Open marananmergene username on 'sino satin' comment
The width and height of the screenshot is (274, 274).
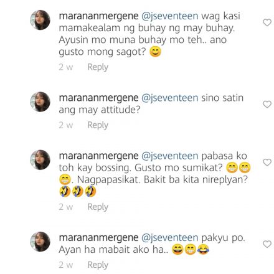tap(98, 98)
